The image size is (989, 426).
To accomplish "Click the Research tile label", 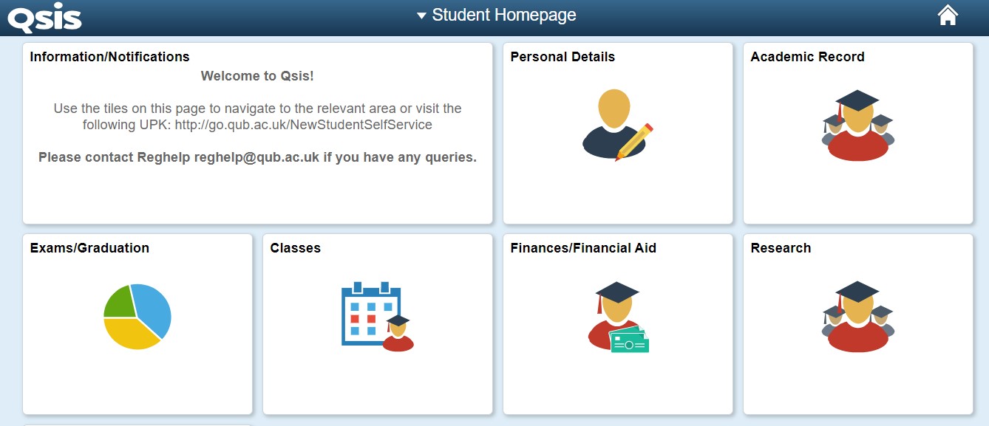I will (x=781, y=248).
